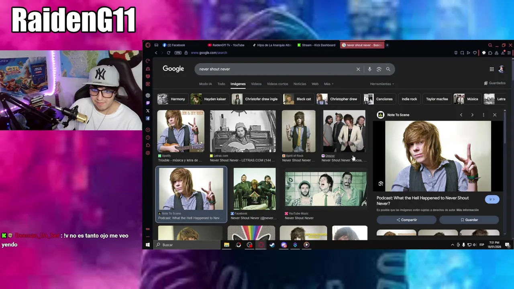This screenshot has height=289, width=514.
Task: Open the Stream Kick Dashboard tab
Action: coord(318,45)
